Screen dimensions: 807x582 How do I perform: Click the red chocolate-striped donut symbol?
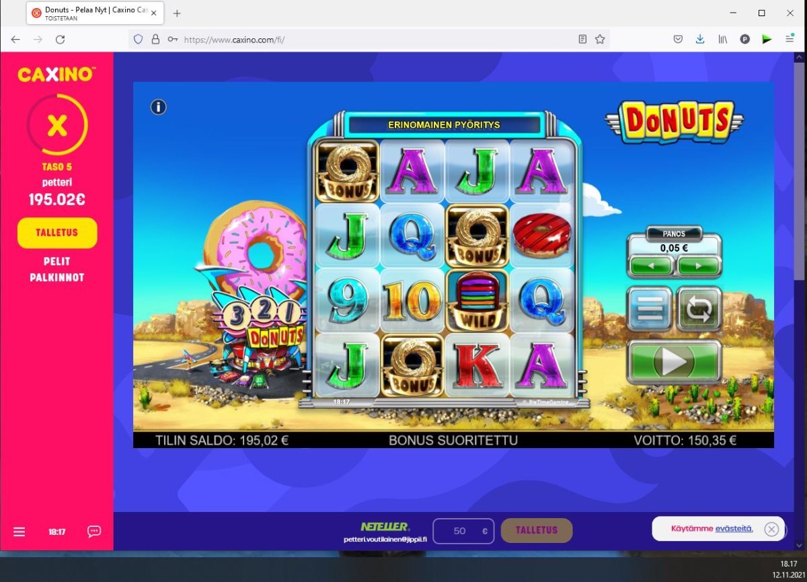click(x=541, y=235)
